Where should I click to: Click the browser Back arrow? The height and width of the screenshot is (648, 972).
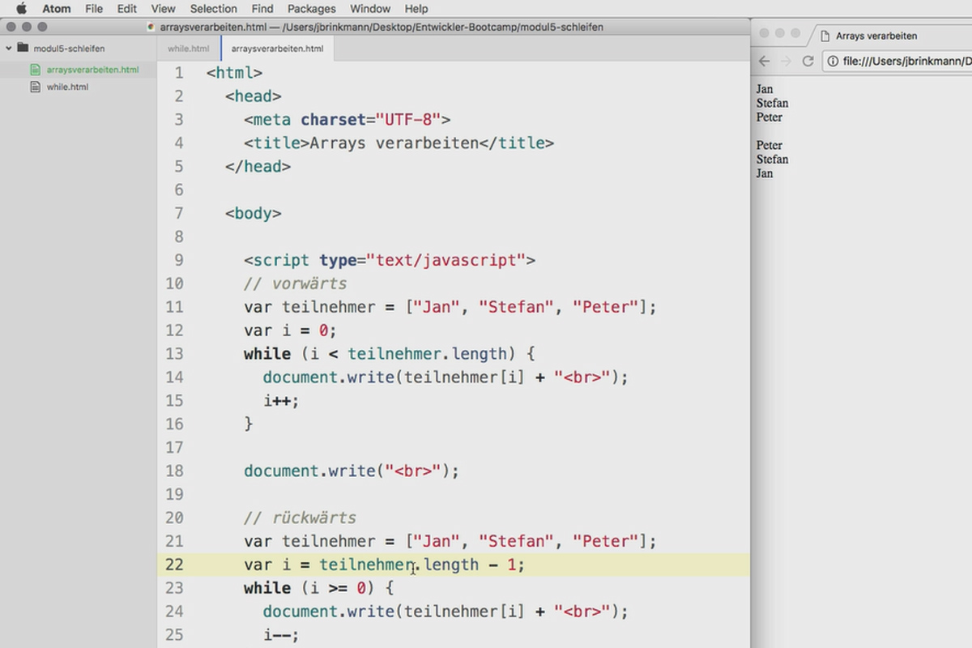pyautogui.click(x=764, y=61)
